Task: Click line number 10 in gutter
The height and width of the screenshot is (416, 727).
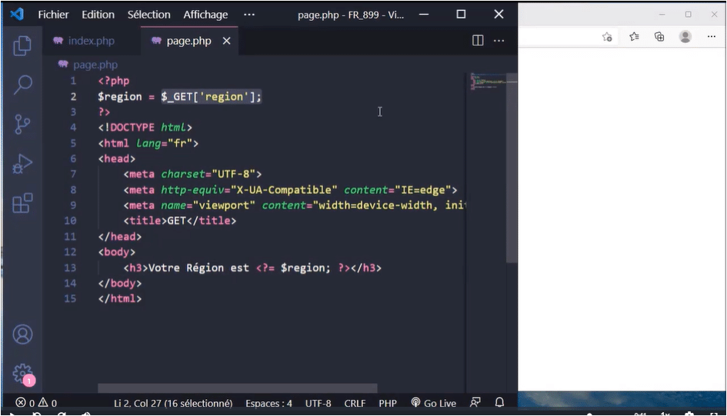Action: point(71,221)
